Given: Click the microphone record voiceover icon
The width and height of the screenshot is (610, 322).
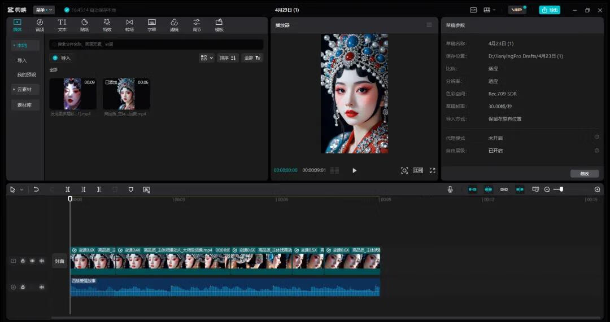Looking at the screenshot, I should 450,189.
